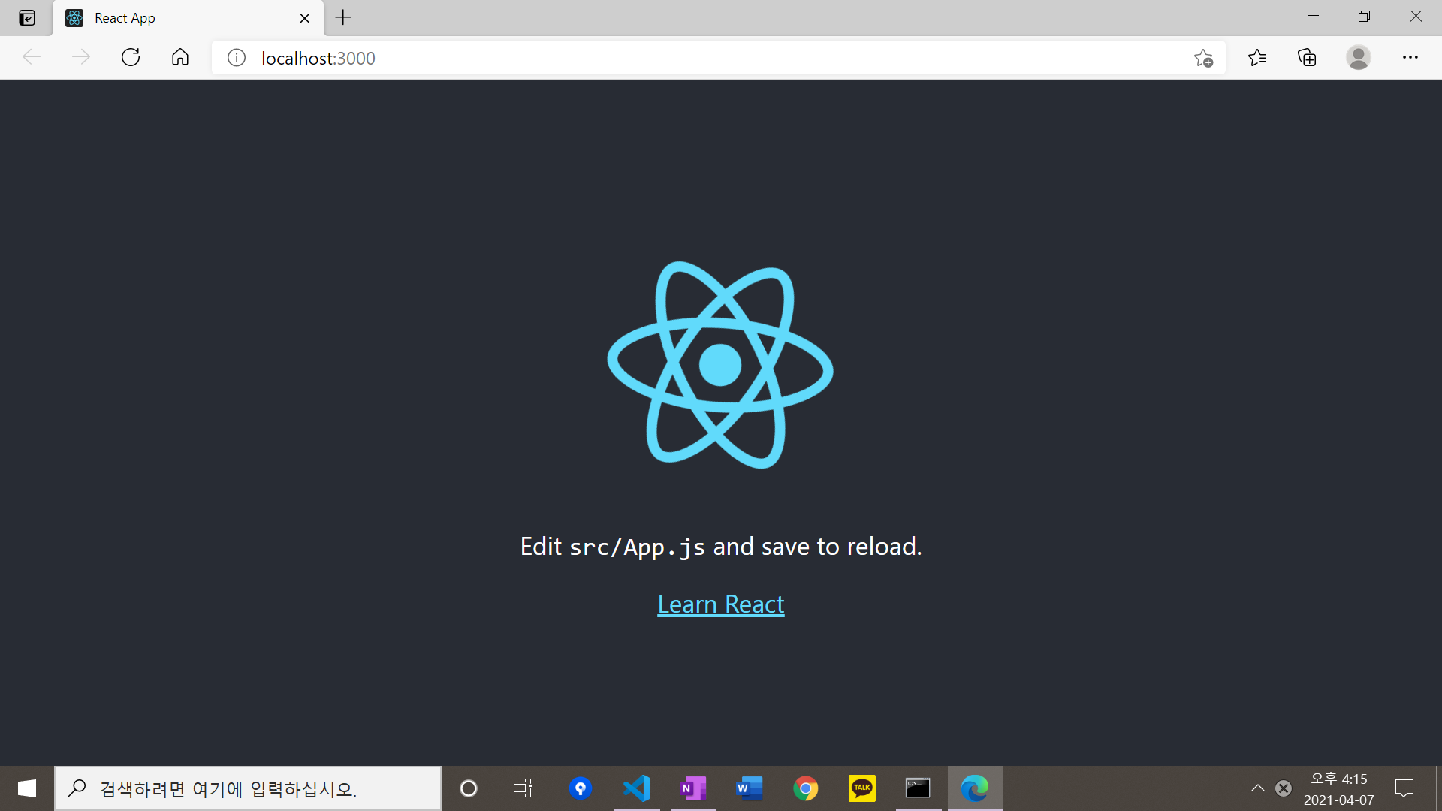Follow the Learn React link
The width and height of the screenshot is (1442, 811).
coord(720,604)
